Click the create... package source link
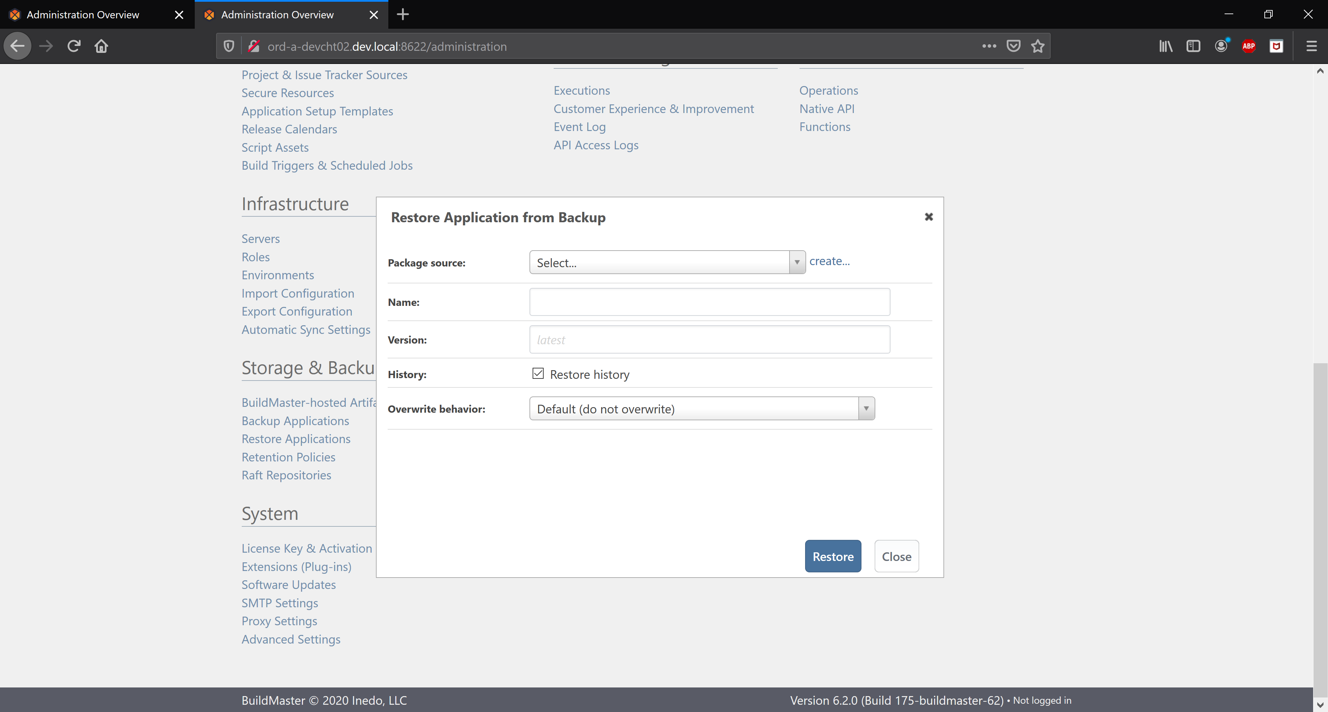This screenshot has height=712, width=1328. click(830, 261)
